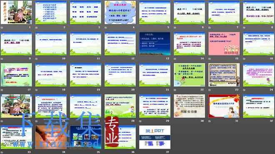Click the animation star icon under slide 22
This screenshot has width=275, height=154.
click(x=175, y=90)
